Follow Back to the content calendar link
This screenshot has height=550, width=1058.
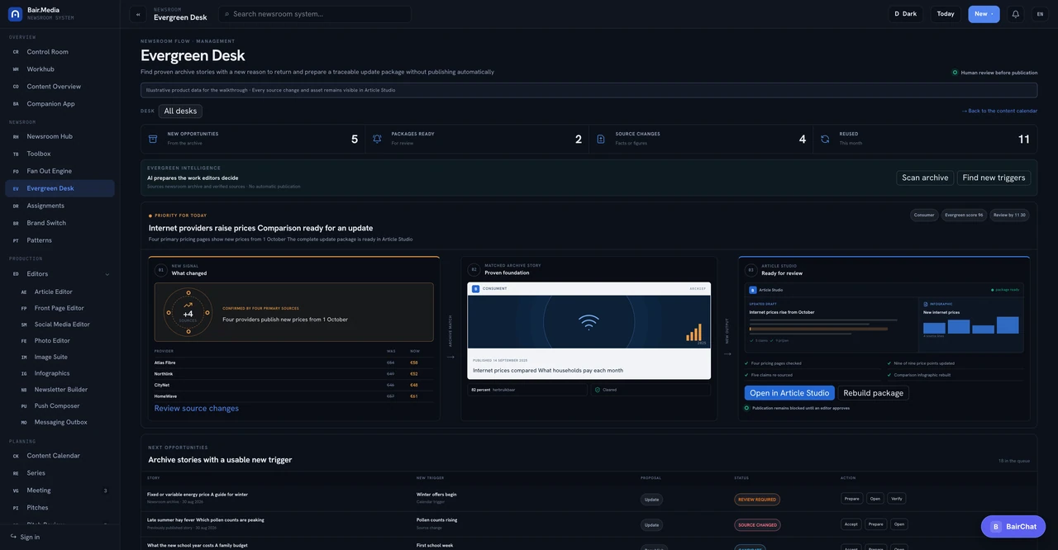pyautogui.click(x=999, y=111)
